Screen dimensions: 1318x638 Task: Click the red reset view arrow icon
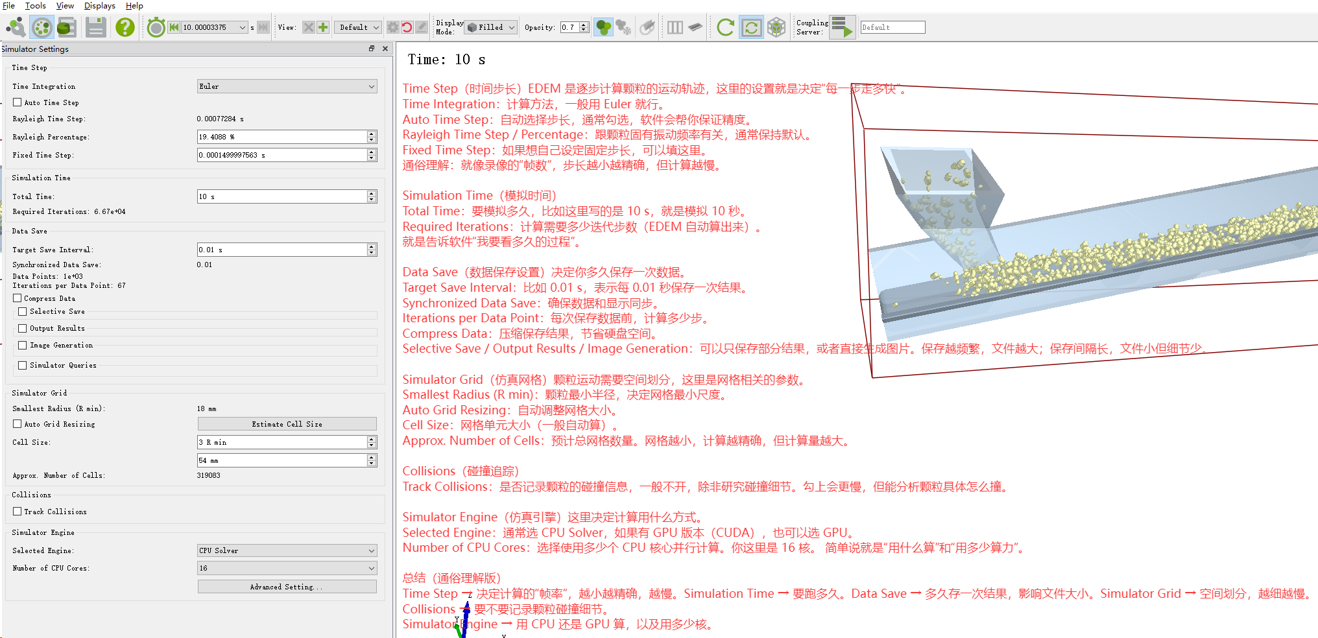click(x=407, y=27)
